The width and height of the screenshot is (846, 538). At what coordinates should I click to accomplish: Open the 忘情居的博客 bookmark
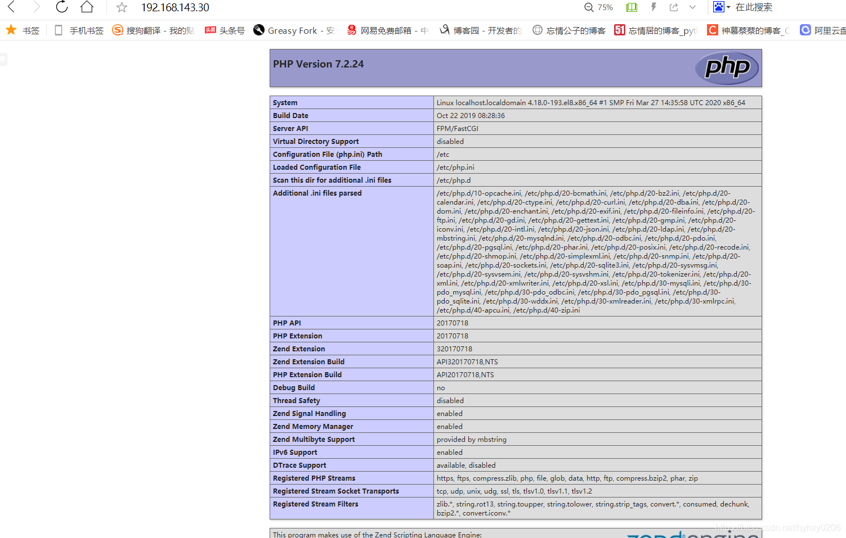click(656, 30)
